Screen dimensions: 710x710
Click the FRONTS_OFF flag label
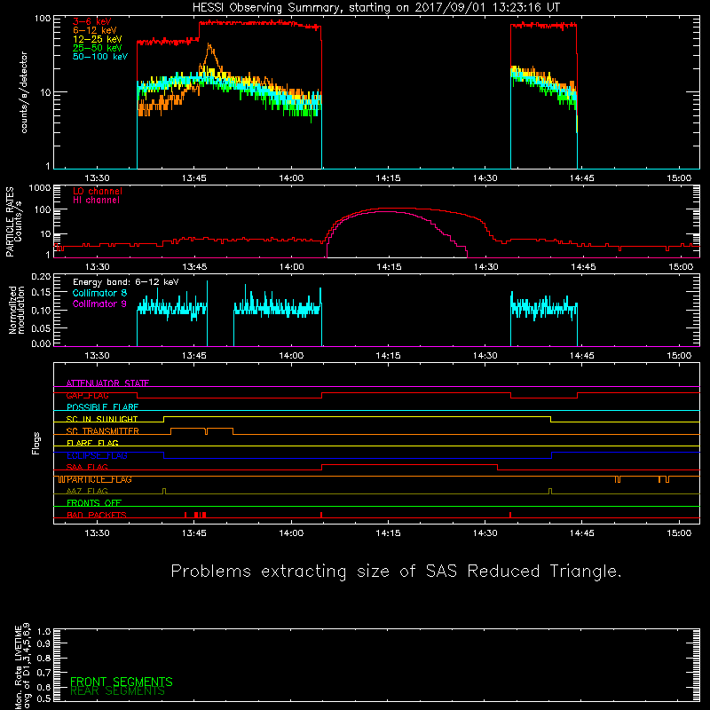tap(94, 503)
